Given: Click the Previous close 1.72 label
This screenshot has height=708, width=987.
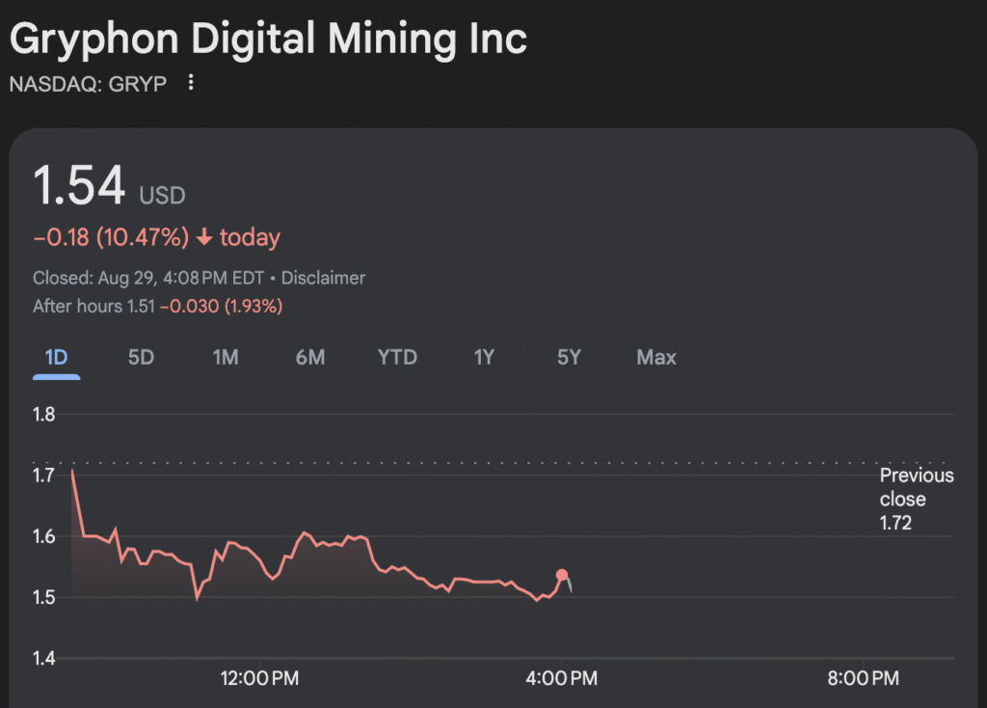Looking at the screenshot, I should (915, 499).
